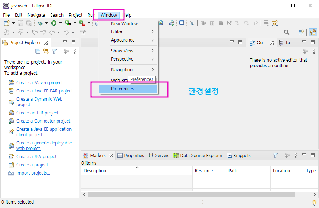Switch to the Servers tab

point(159,156)
